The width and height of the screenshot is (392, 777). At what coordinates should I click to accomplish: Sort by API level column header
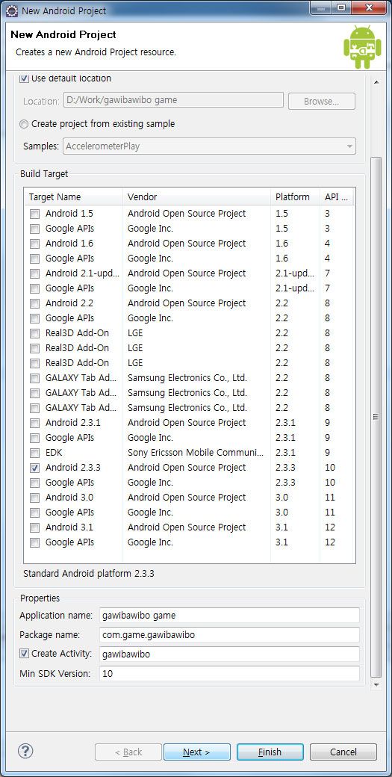[337, 196]
